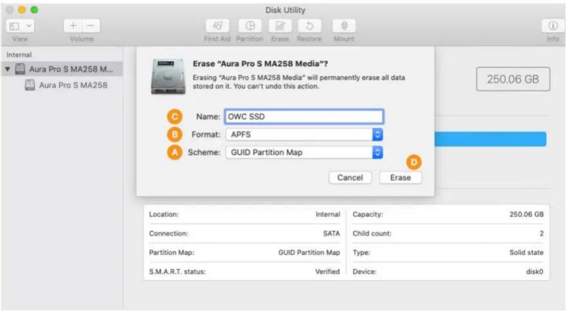Open the Partition toolbar icon
Viewport: 566px width, 311px height.
click(250, 26)
